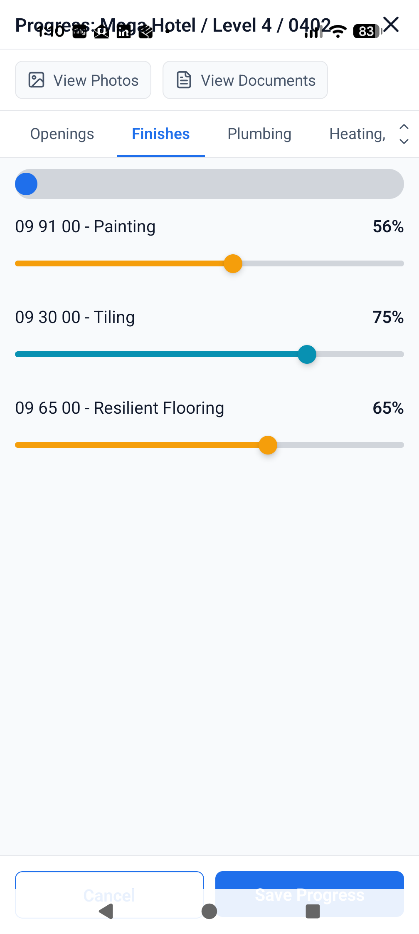Click the Save Progress button
The height and width of the screenshot is (934, 419).
point(310,894)
